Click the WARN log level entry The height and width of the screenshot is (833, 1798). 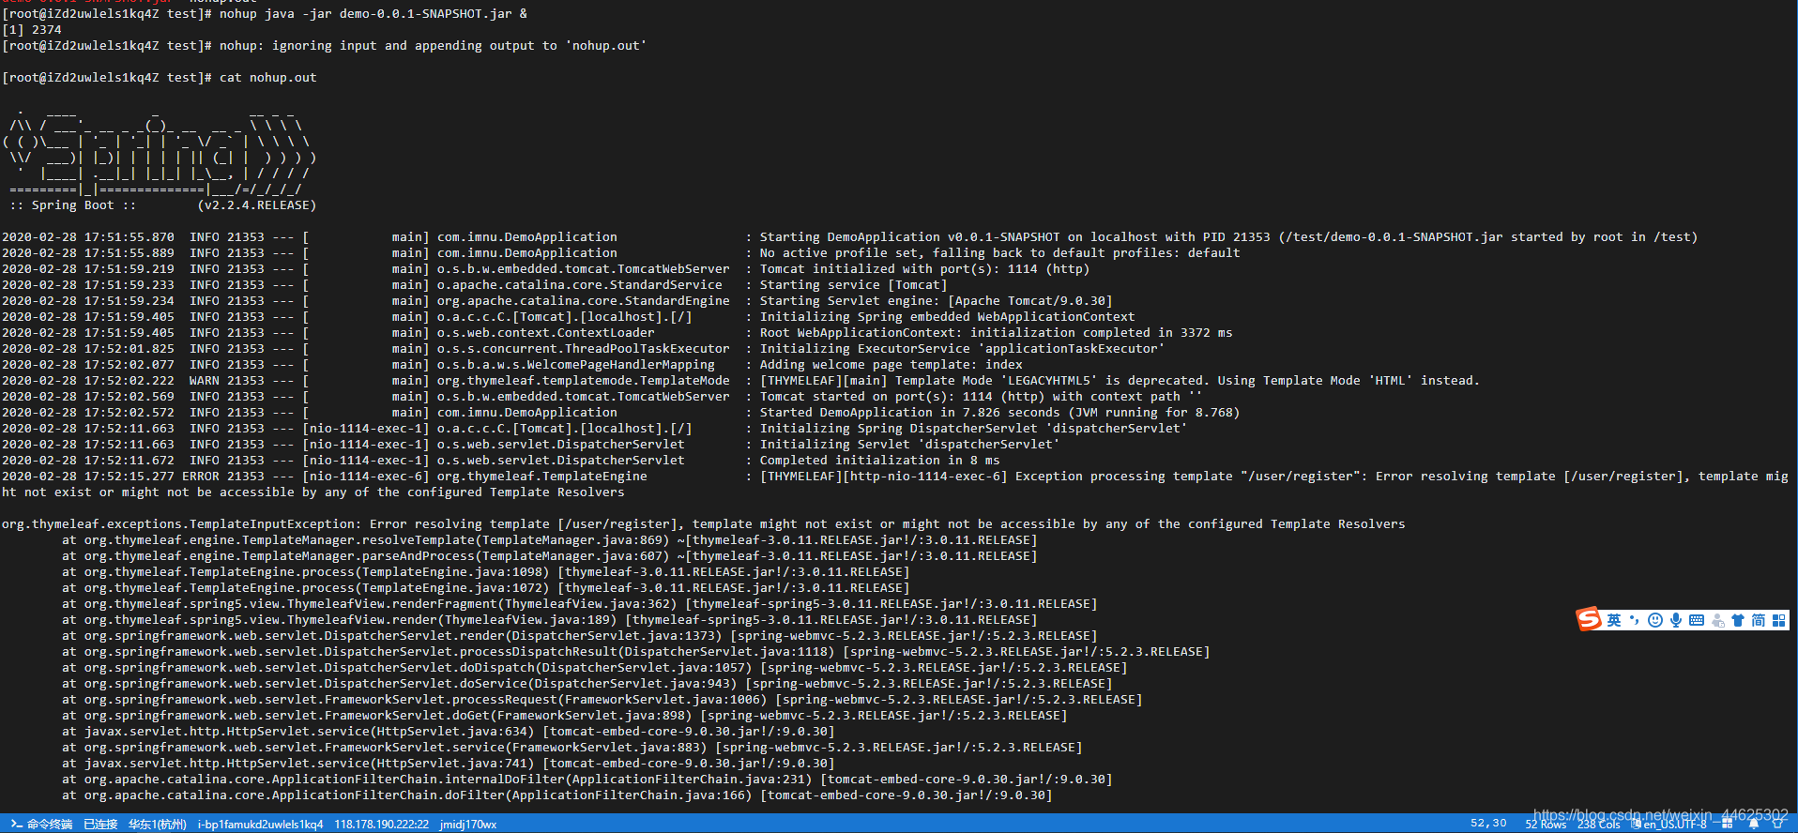205,381
